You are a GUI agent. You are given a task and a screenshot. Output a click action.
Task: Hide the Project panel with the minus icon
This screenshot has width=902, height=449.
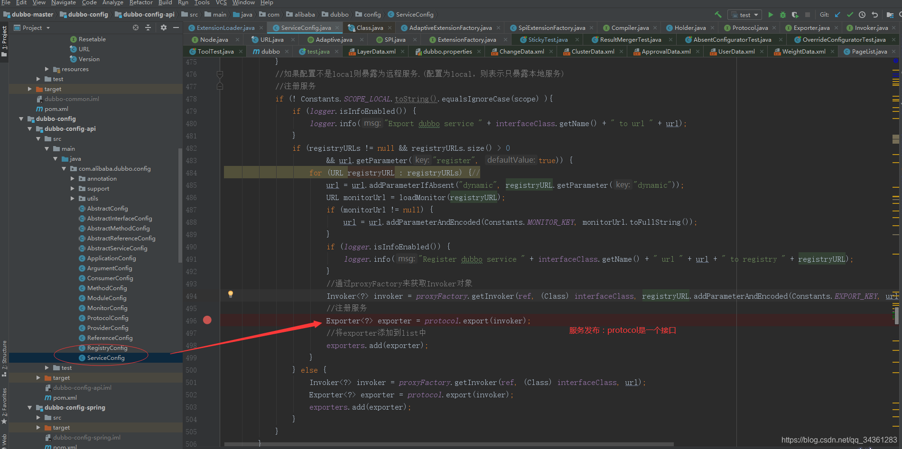pos(176,27)
